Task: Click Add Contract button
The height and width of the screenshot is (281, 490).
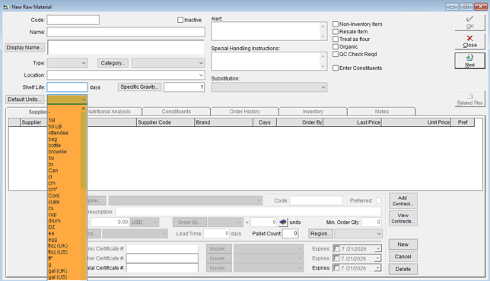Action: 402,200
